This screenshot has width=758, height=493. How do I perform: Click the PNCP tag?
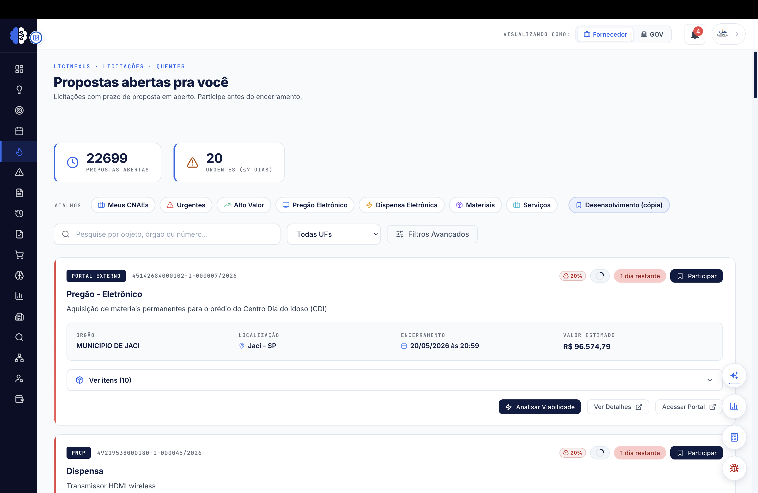(78, 453)
